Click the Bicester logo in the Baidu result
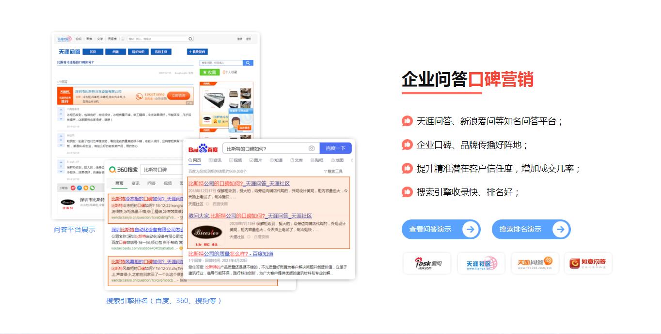The image size is (661, 334). pos(207,233)
